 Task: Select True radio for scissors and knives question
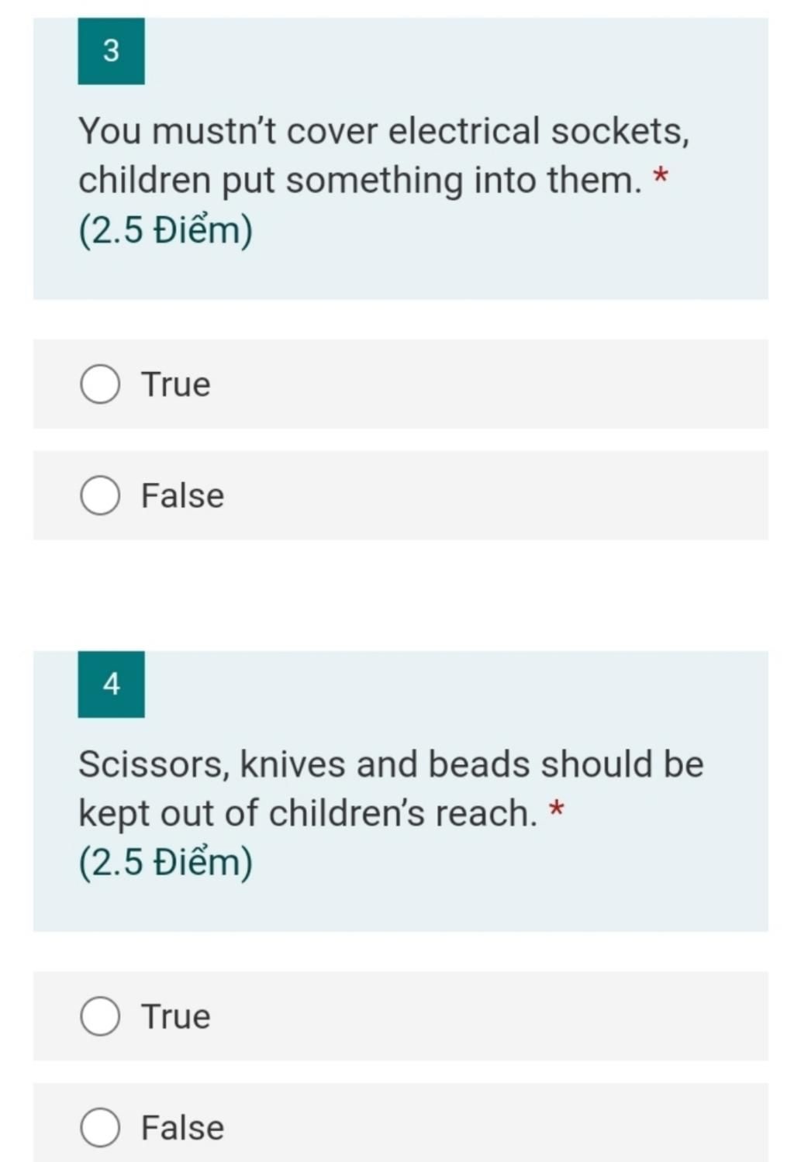[x=100, y=1016]
